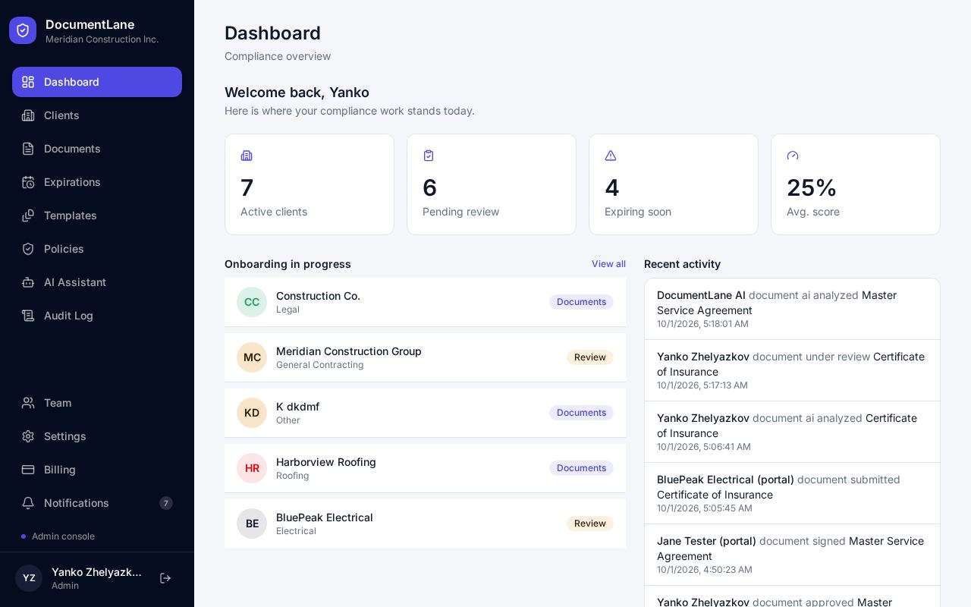The height and width of the screenshot is (607, 971).
Task: Go to Documents in the sidebar
Action: coord(97,149)
